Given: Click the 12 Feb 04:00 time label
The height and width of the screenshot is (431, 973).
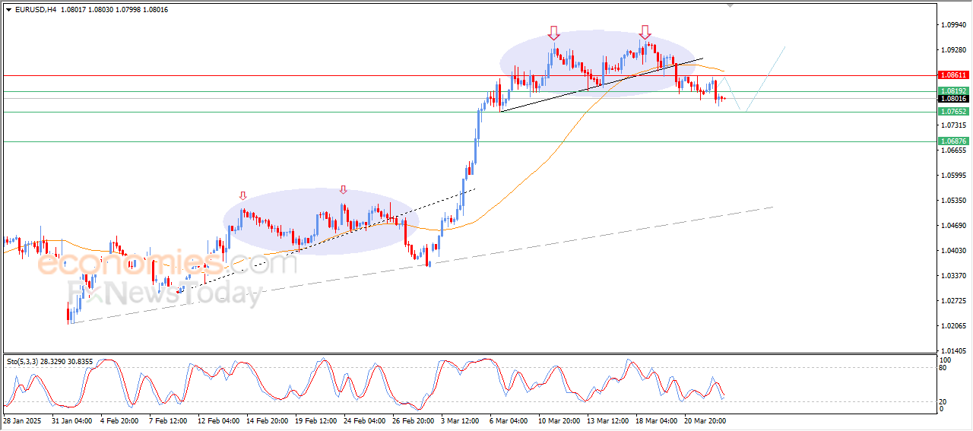Looking at the screenshot, I should tap(218, 420).
